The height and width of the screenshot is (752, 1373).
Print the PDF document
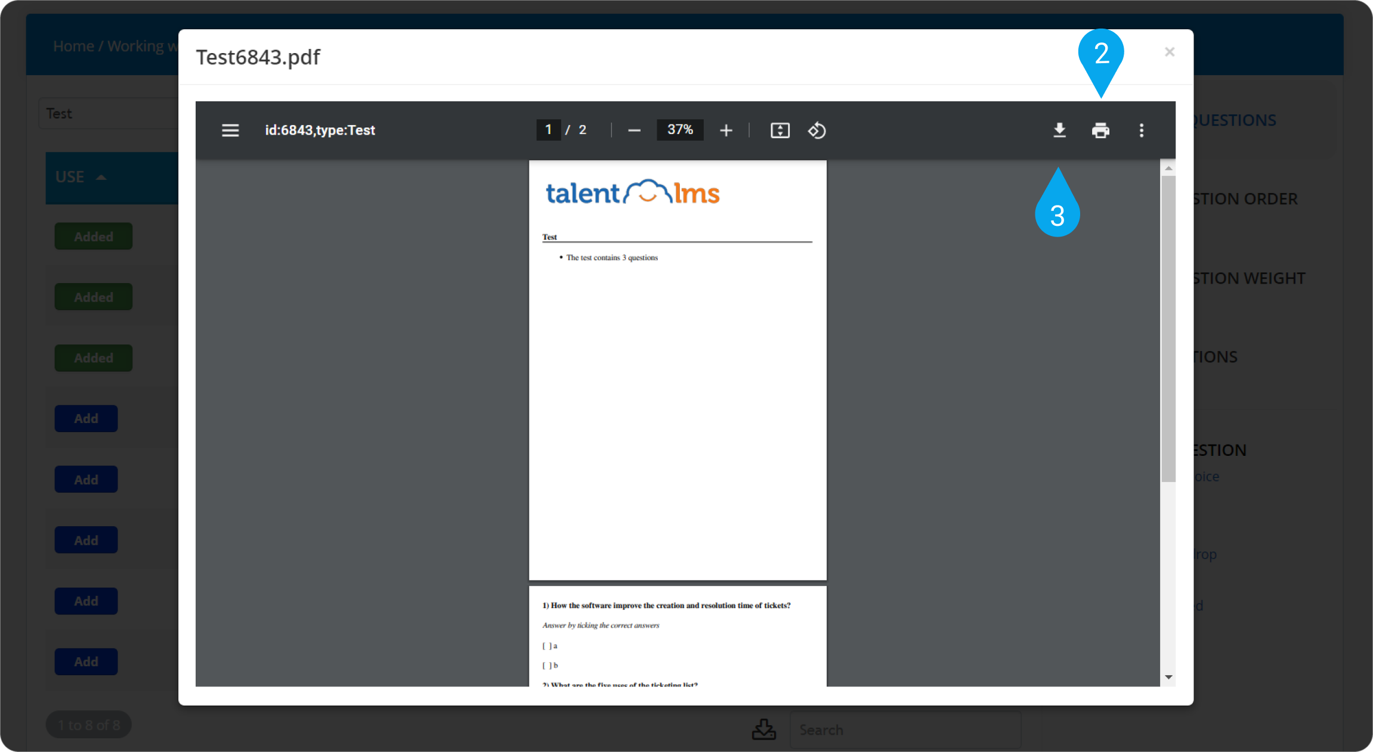click(1100, 130)
